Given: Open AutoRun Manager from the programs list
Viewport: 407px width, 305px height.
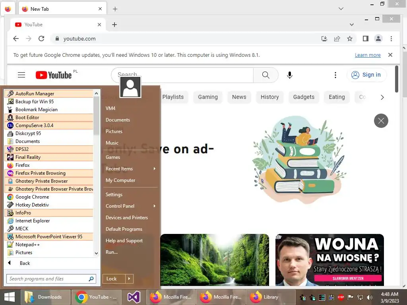Looking at the screenshot, I should pyautogui.click(x=49, y=94).
